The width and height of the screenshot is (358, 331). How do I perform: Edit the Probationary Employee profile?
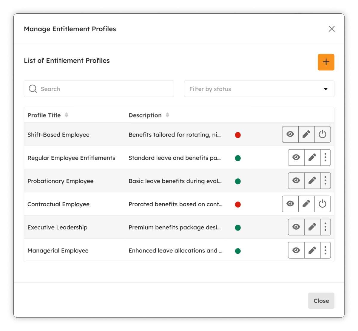[312, 181]
